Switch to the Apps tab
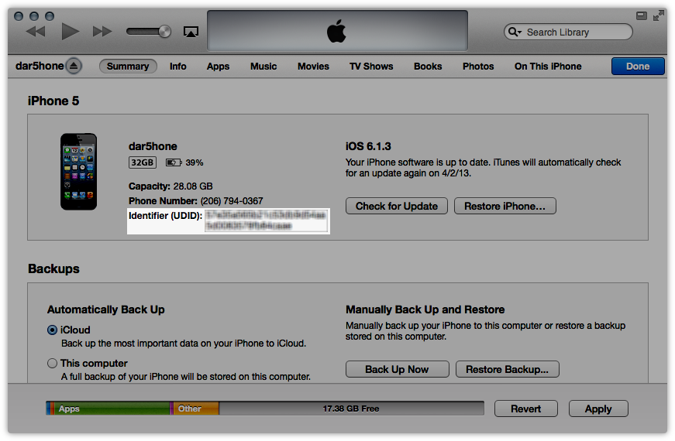This screenshot has width=675, height=441. [x=218, y=67]
